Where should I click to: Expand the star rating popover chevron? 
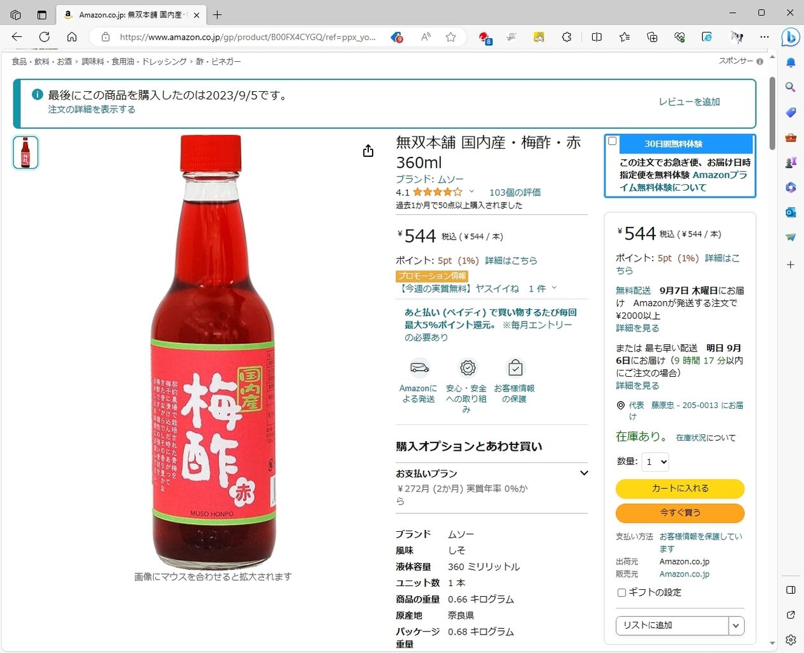(472, 191)
